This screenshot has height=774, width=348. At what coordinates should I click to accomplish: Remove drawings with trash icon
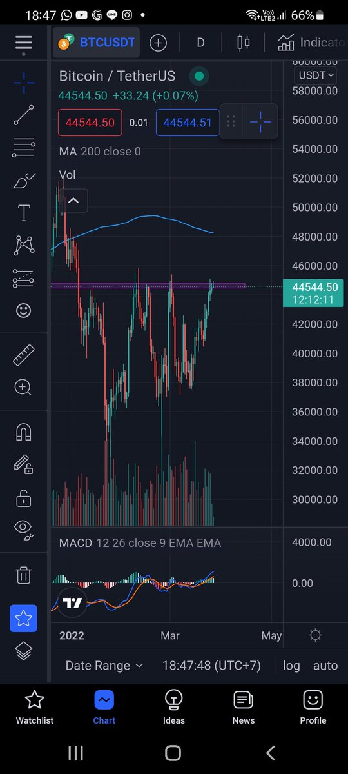coord(24,574)
